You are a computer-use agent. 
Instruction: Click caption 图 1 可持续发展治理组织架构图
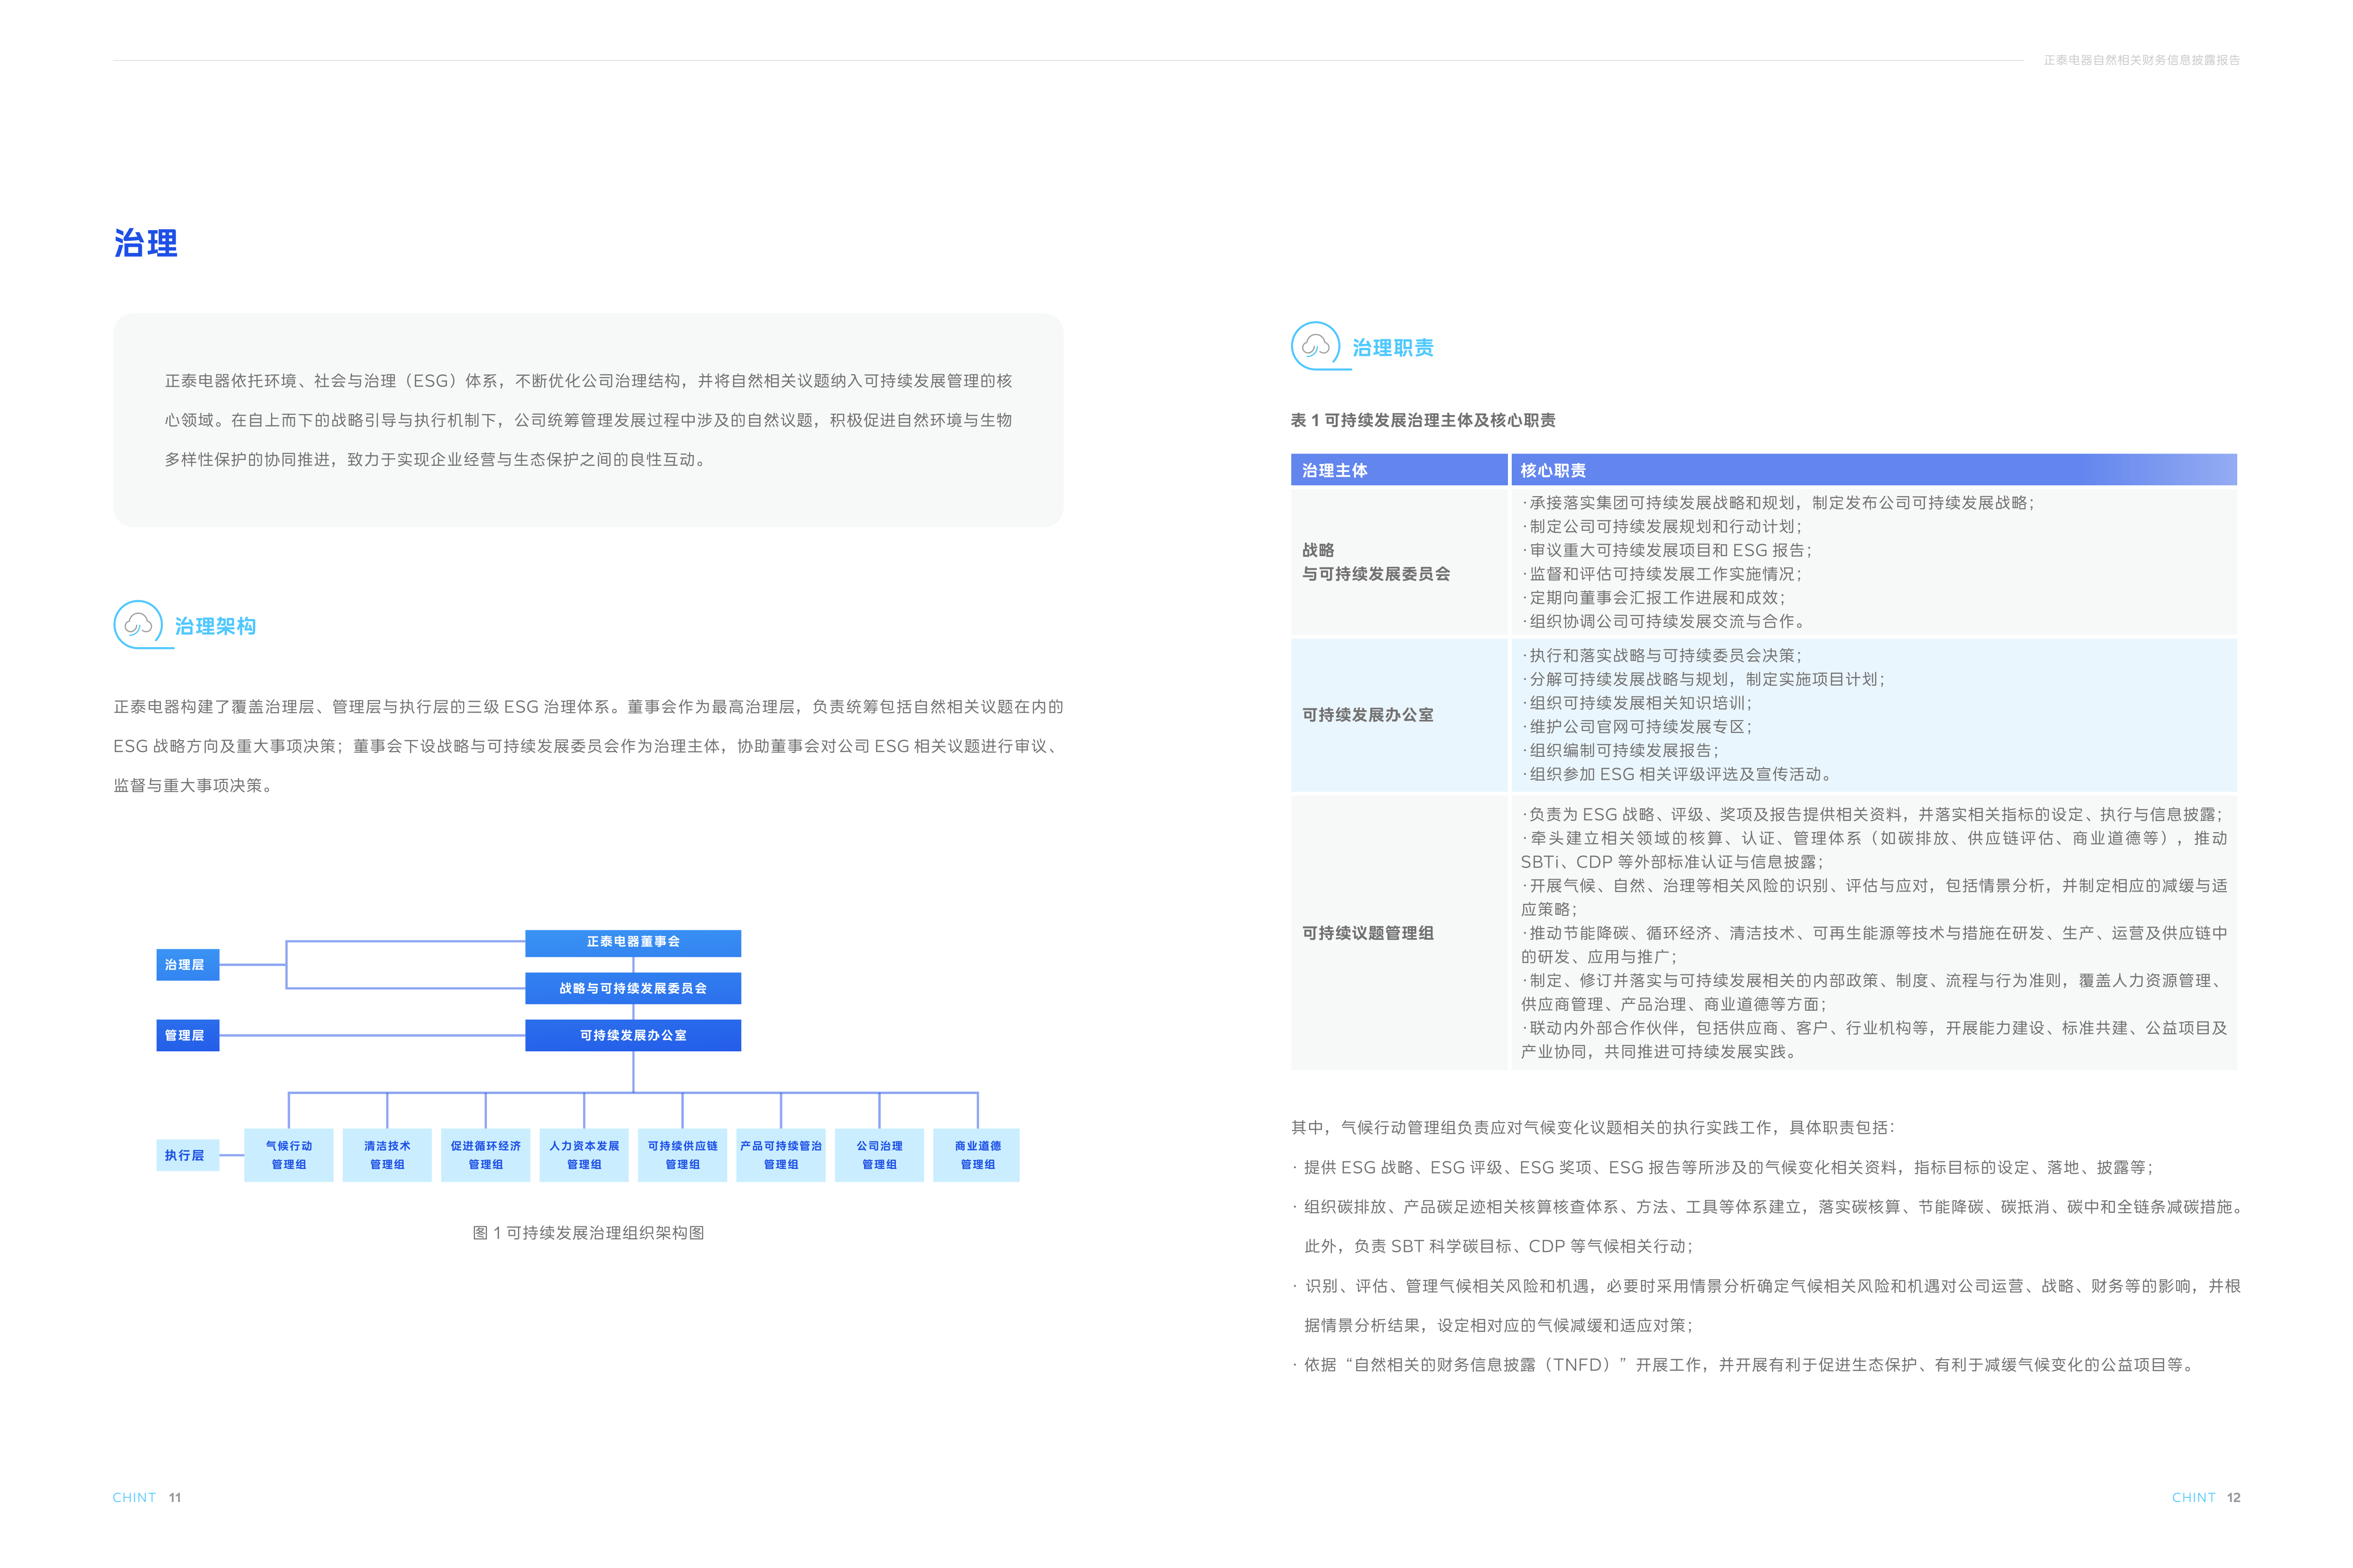click(x=588, y=1233)
